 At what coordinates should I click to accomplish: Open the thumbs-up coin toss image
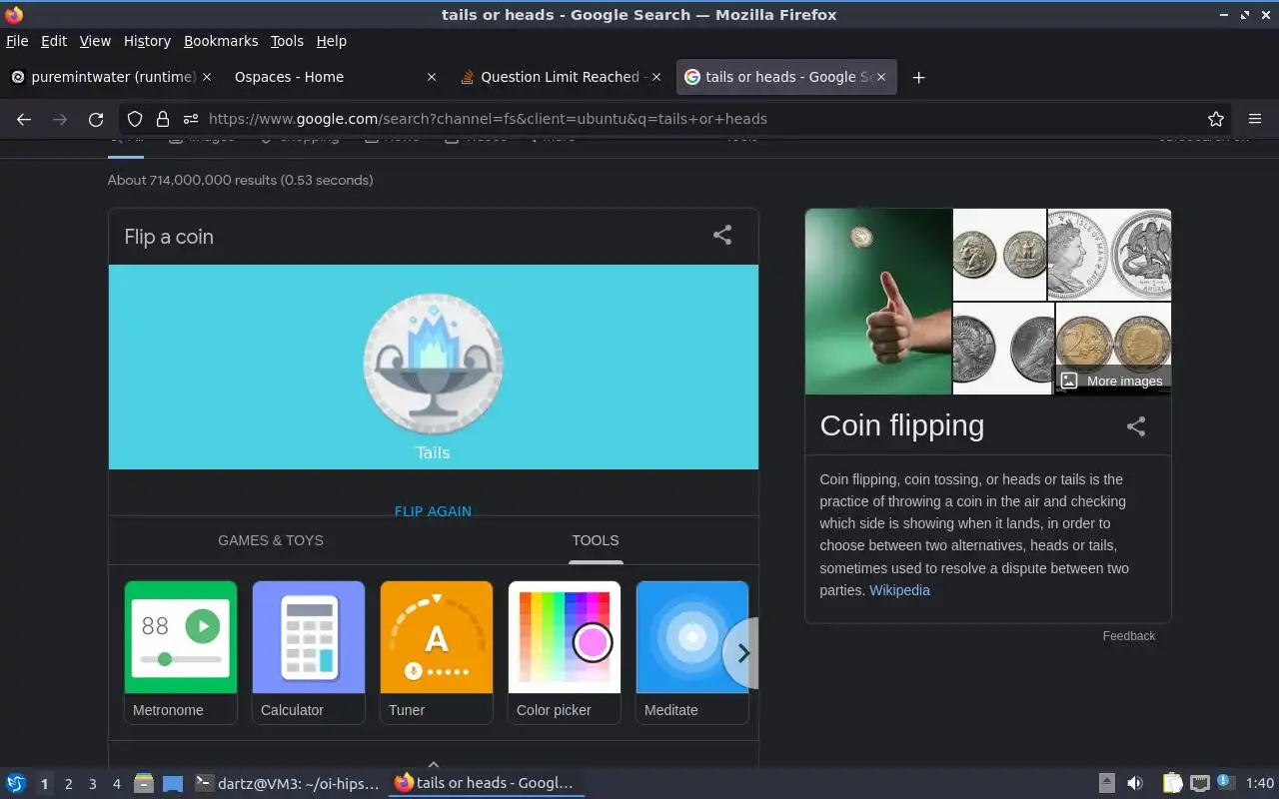point(878,301)
